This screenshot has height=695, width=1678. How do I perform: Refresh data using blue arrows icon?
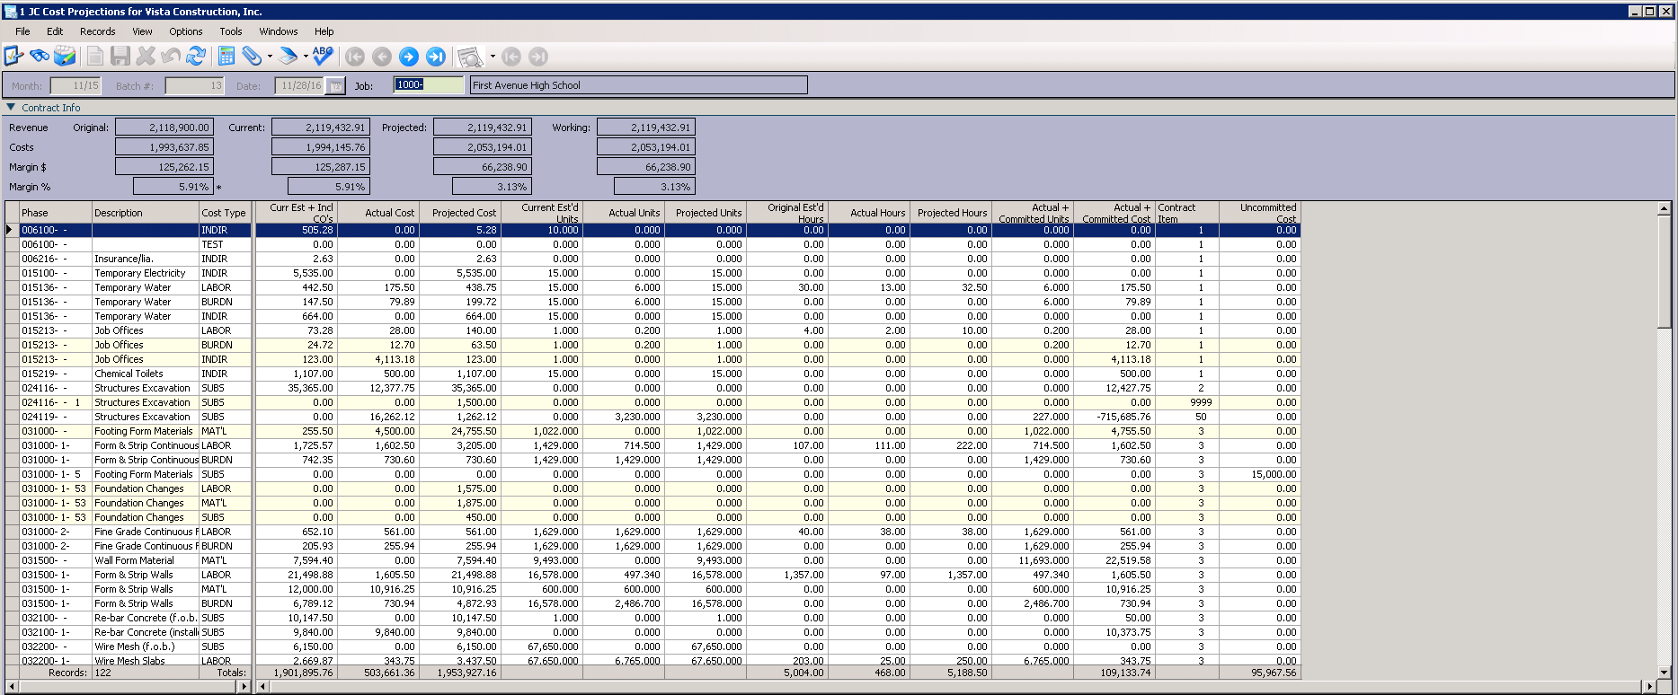(196, 57)
